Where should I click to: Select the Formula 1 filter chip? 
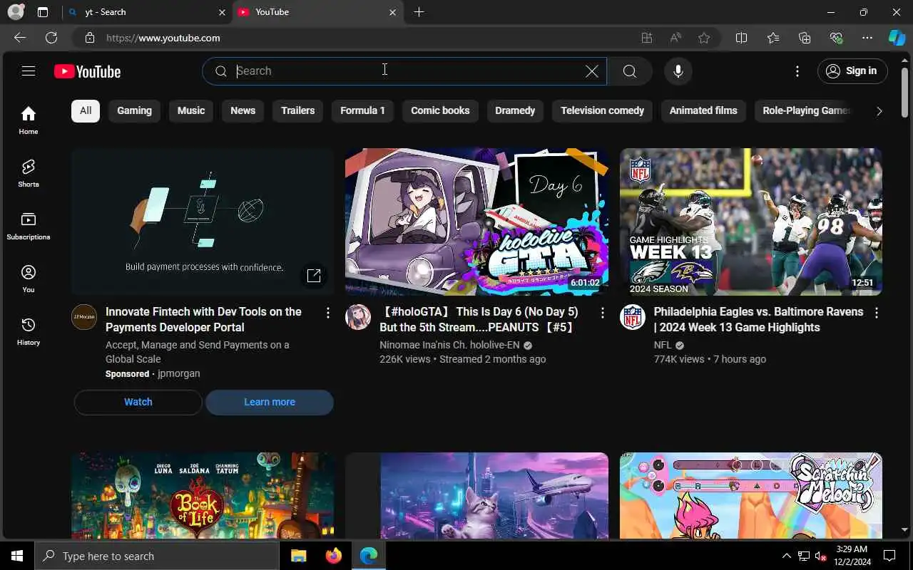(x=362, y=110)
